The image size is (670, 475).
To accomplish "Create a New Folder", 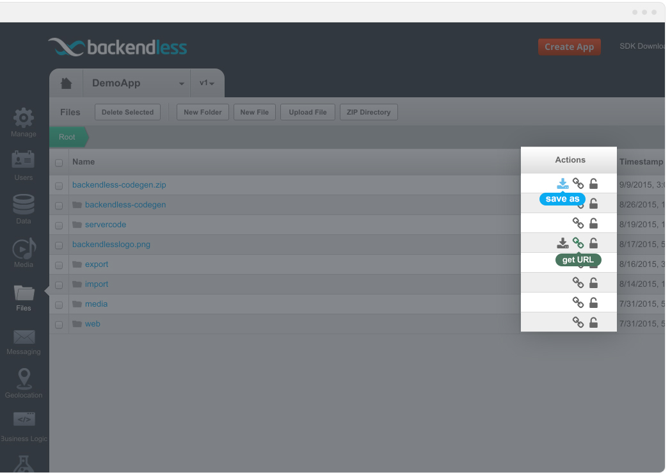I will tap(203, 112).
